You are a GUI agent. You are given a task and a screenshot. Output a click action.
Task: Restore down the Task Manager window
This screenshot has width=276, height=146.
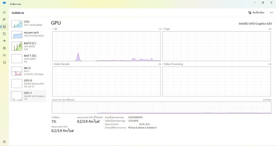pos(263,3)
